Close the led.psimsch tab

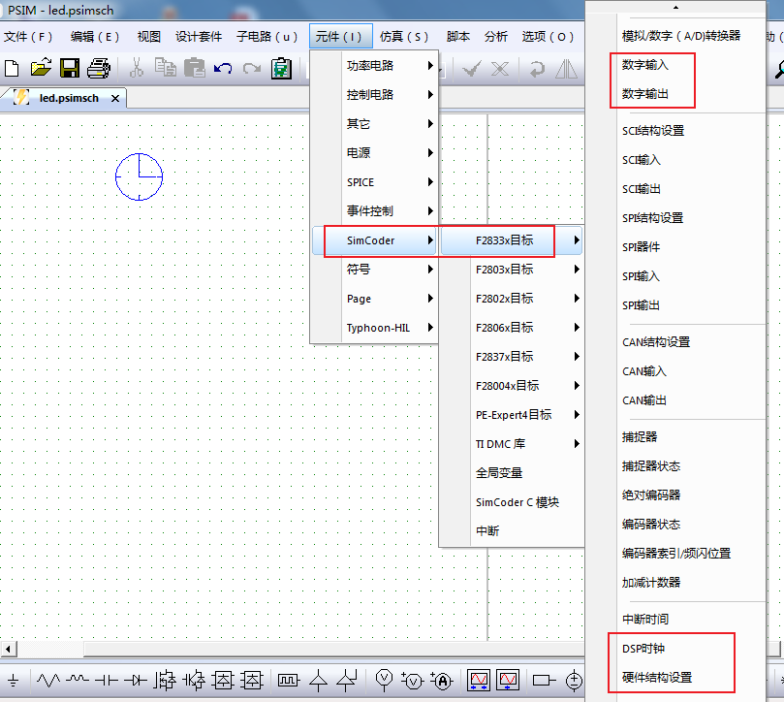(x=115, y=99)
